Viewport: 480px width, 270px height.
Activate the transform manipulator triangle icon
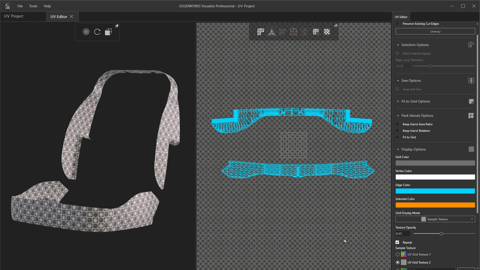point(272,32)
